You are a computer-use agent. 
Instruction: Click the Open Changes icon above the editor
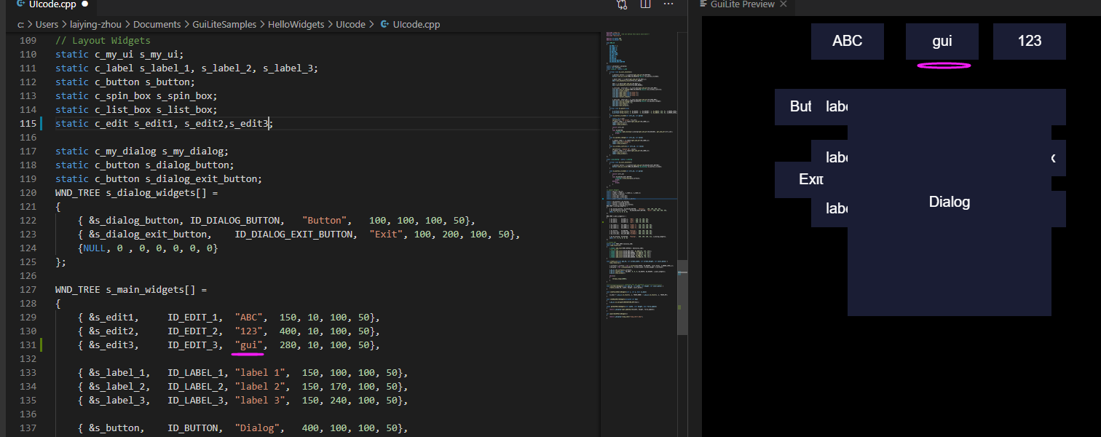tap(621, 5)
